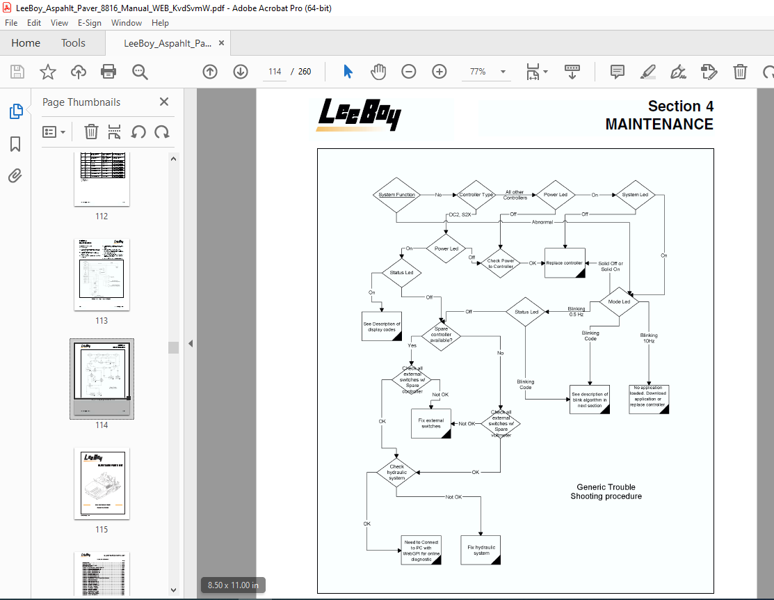Click the 'Replace controller' flowchart box
Image resolution: width=774 pixels, height=600 pixels.
point(565,263)
